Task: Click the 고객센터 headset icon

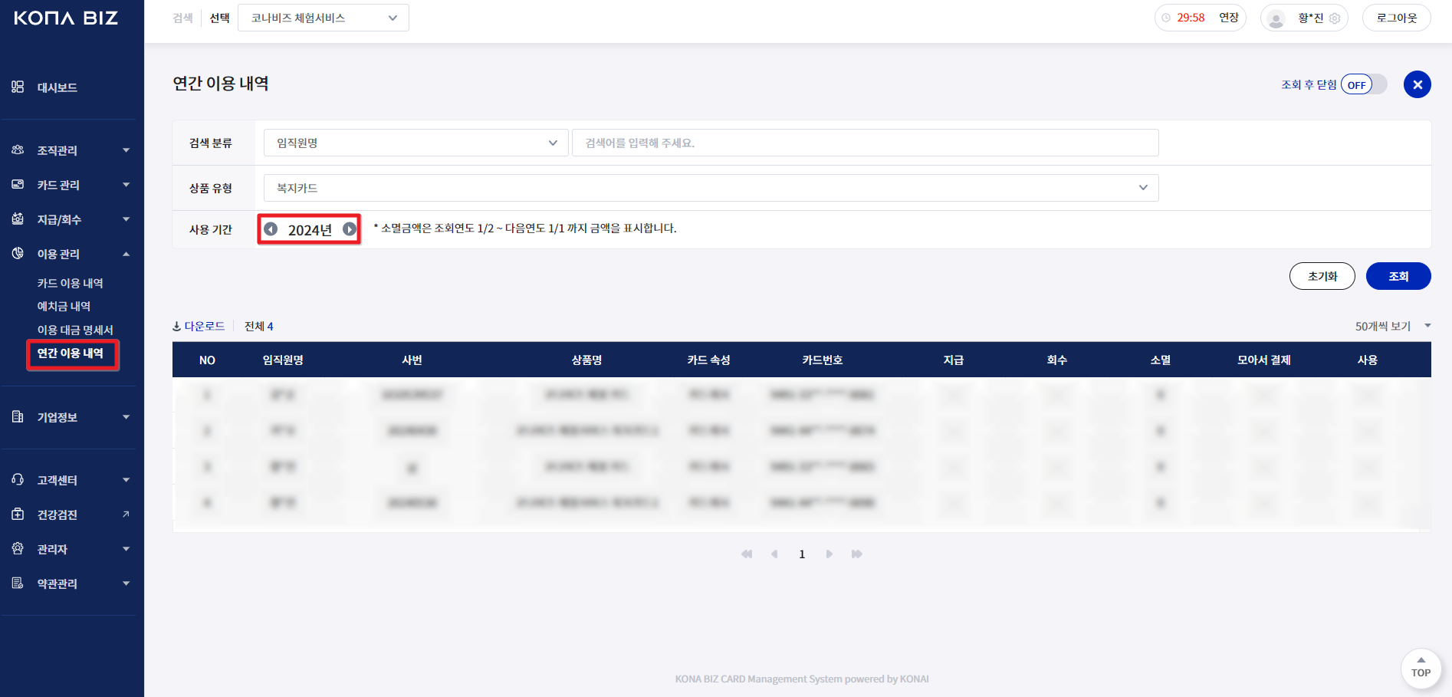Action: point(18,480)
